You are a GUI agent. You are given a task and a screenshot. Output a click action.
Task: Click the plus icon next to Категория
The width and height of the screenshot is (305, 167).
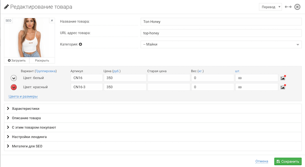(81, 45)
